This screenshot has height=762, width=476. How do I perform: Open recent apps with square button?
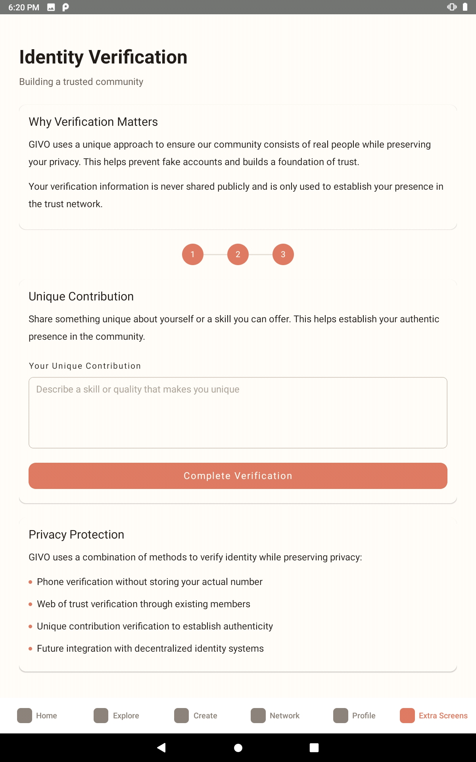coord(314,748)
